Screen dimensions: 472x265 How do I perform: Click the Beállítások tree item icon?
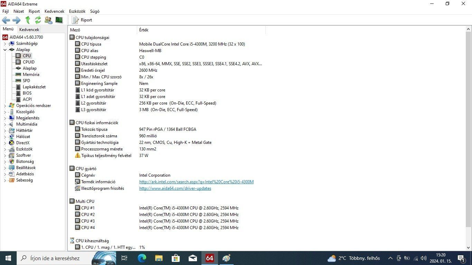pyautogui.click(x=12, y=168)
